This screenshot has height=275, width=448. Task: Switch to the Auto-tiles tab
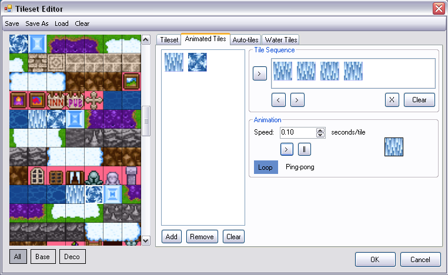[x=245, y=40]
